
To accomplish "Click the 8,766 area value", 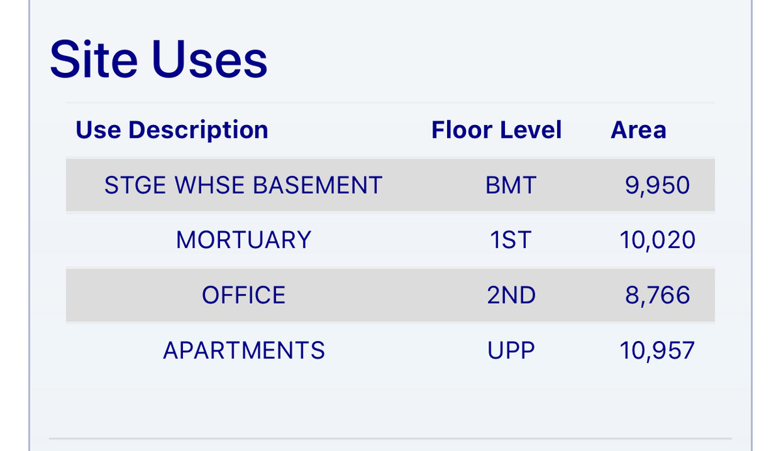I will pyautogui.click(x=657, y=295).
